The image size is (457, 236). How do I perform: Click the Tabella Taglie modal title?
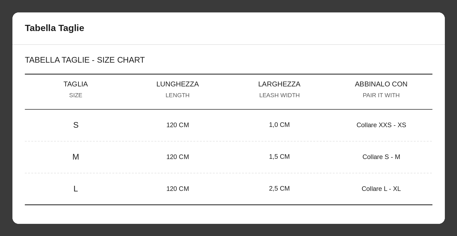pyautogui.click(x=55, y=28)
